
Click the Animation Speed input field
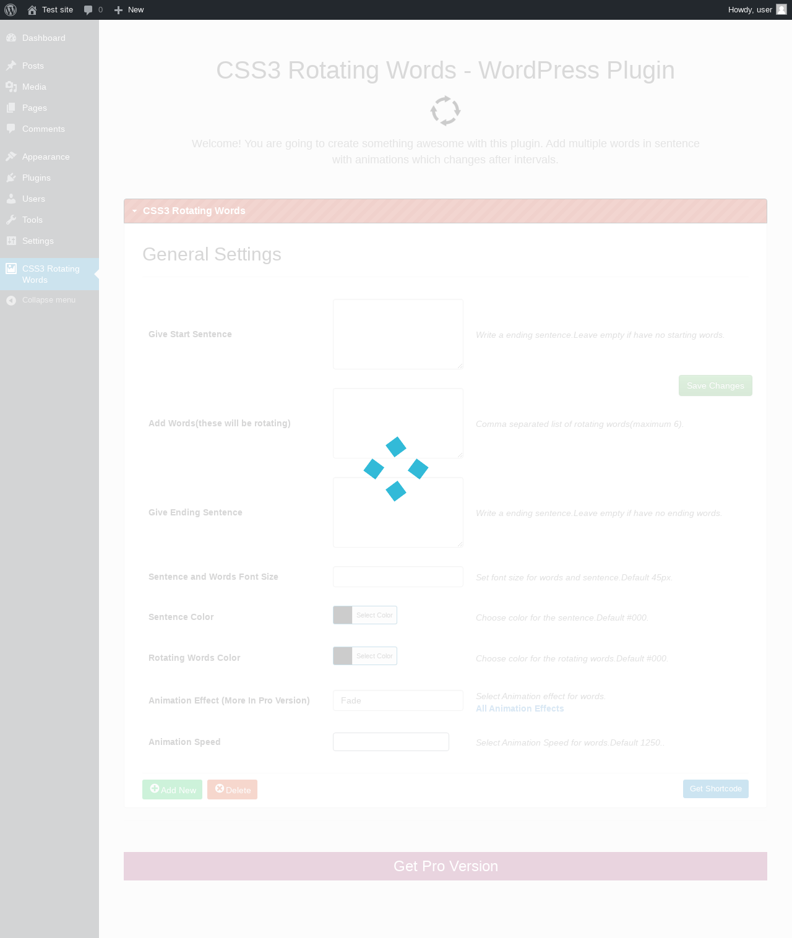click(391, 742)
